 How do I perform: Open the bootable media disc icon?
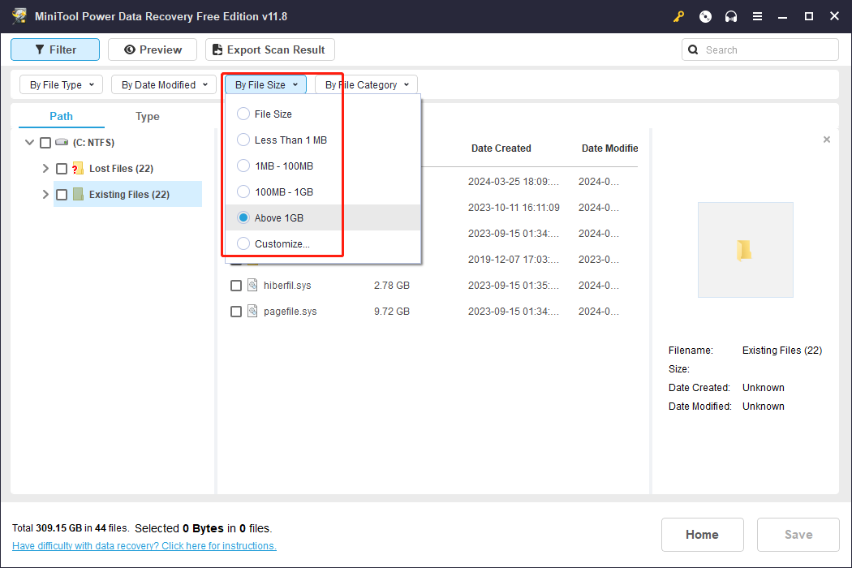[705, 16]
